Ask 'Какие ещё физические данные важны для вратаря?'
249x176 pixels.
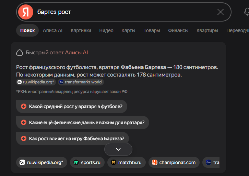coord(83,122)
